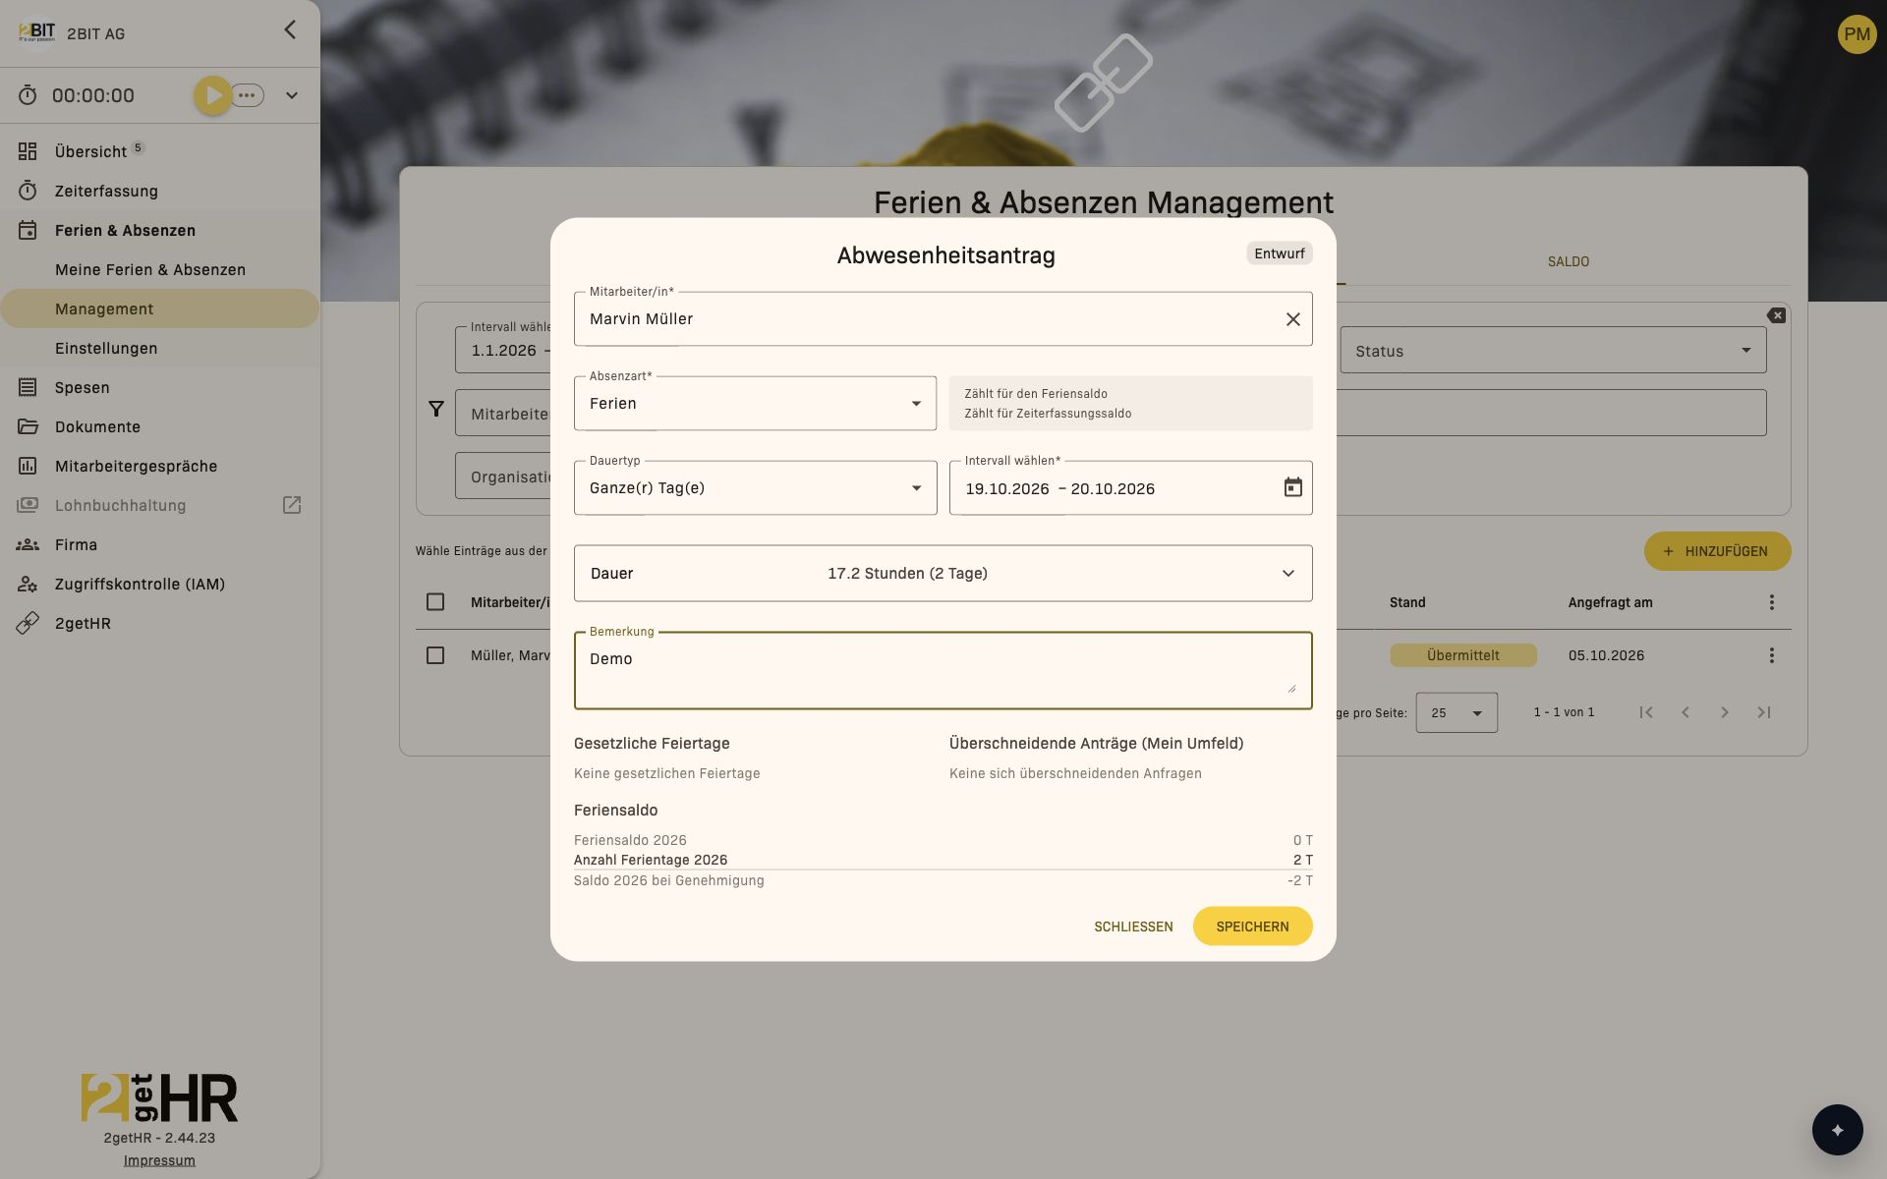The width and height of the screenshot is (1887, 1179).
Task: Click the sparkle assistant button
Action: pos(1837,1130)
